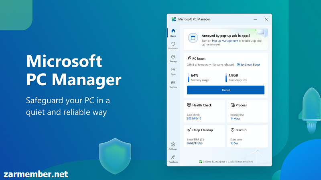The width and height of the screenshot is (321, 180).
Task: Open the Home section in sidebar
Action: point(173,33)
